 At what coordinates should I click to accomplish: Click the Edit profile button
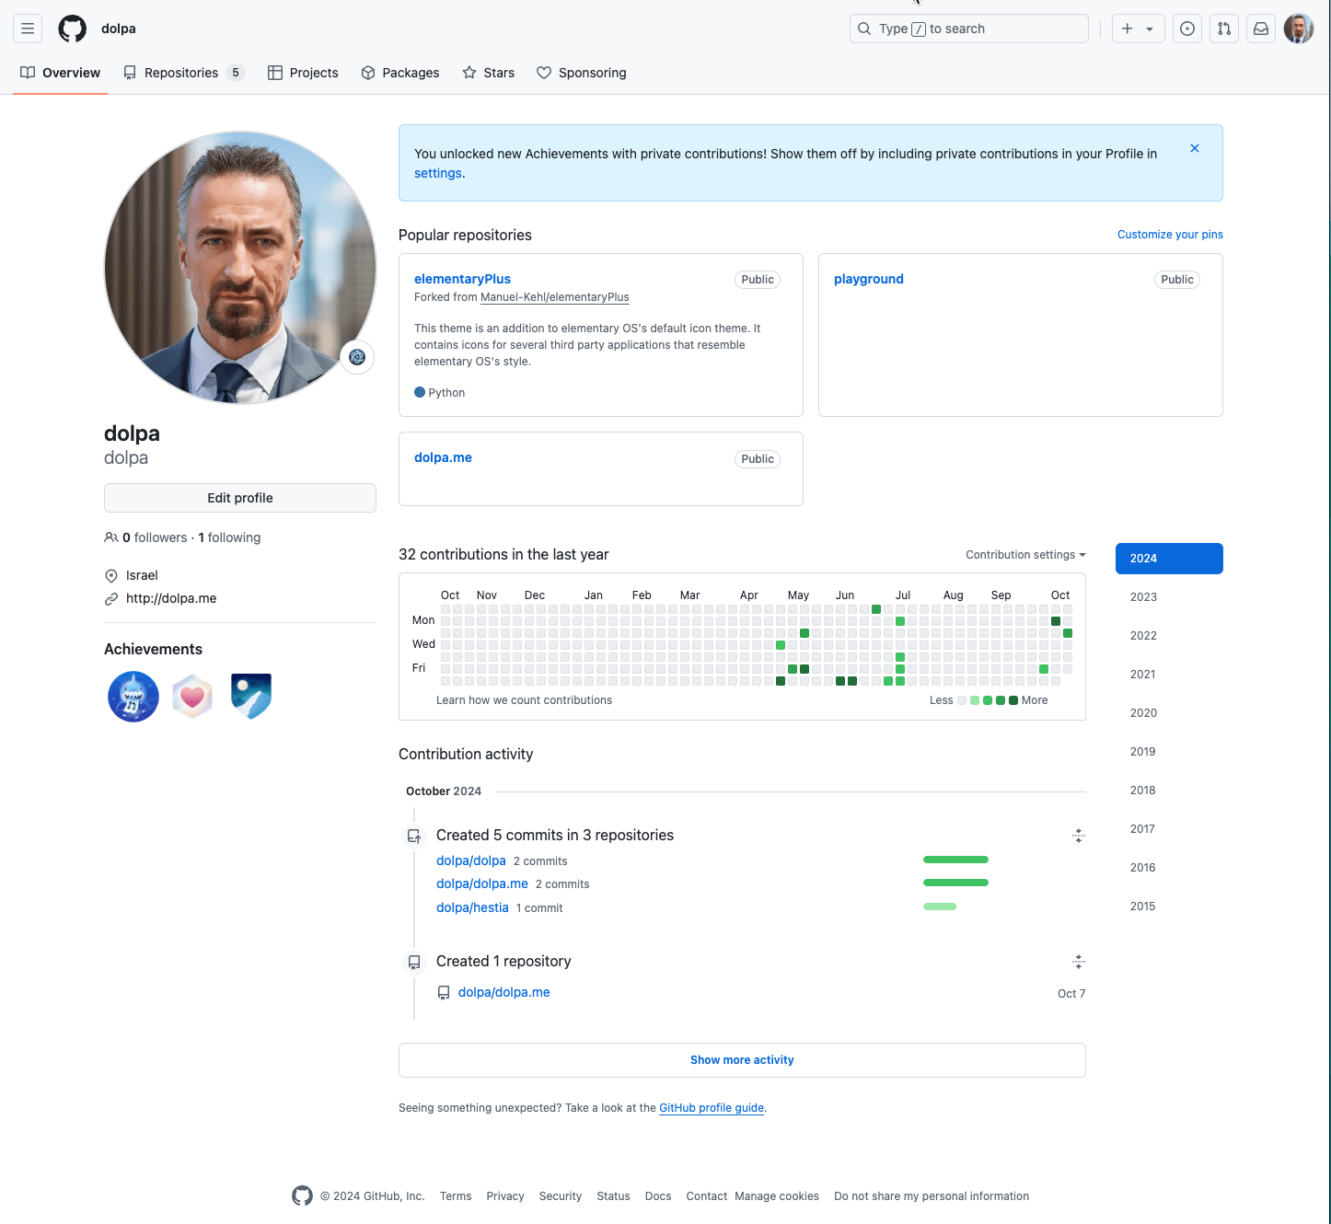point(240,498)
